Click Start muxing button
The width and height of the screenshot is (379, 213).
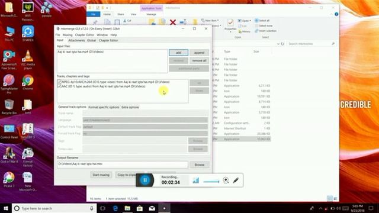tap(101, 175)
